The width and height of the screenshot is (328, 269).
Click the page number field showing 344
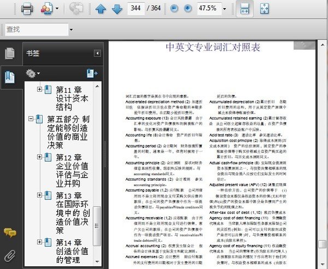tap(136, 8)
